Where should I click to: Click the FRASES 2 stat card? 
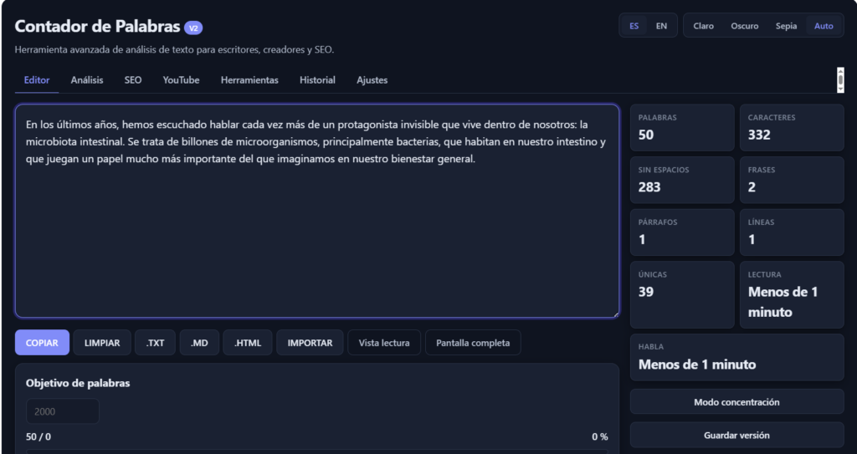pos(792,180)
